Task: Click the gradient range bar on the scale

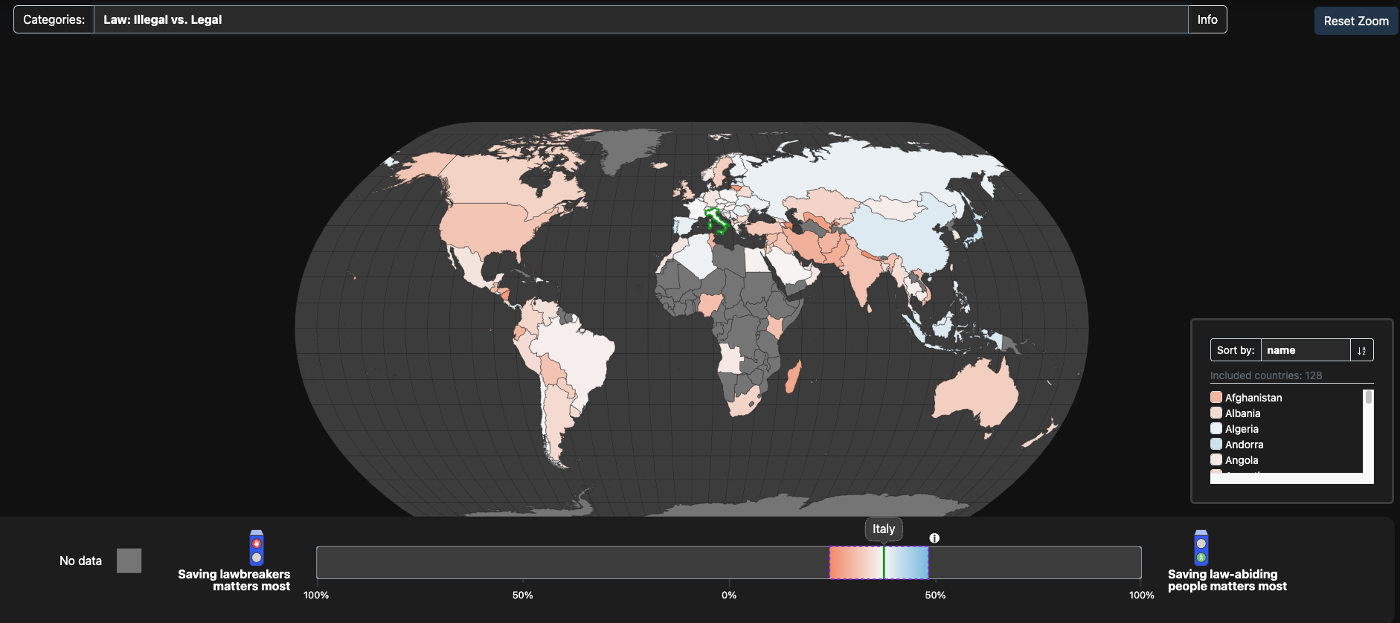Action: [x=879, y=563]
